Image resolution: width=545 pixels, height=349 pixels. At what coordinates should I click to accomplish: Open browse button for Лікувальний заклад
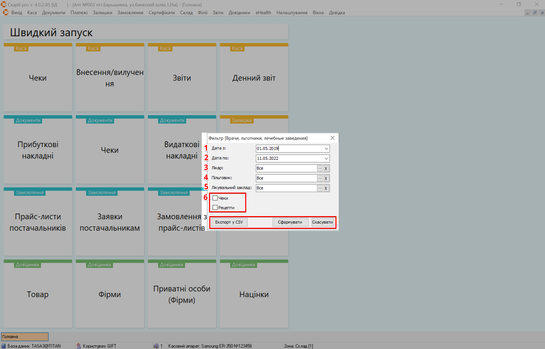(320, 188)
